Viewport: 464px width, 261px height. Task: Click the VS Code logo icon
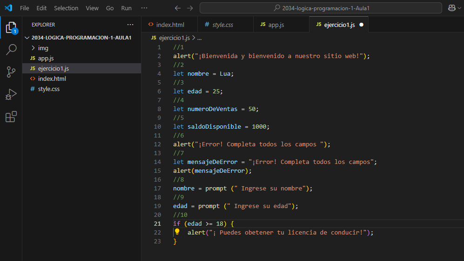[8, 8]
